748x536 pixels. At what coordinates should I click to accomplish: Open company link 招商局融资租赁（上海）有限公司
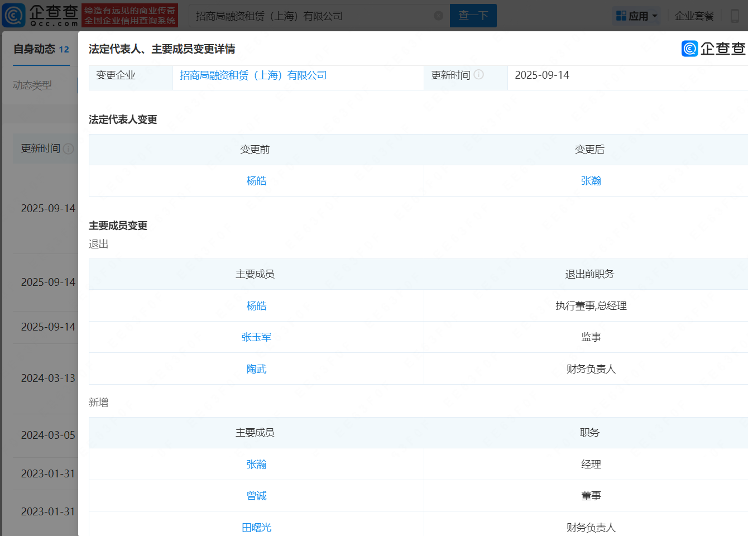pyautogui.click(x=253, y=75)
